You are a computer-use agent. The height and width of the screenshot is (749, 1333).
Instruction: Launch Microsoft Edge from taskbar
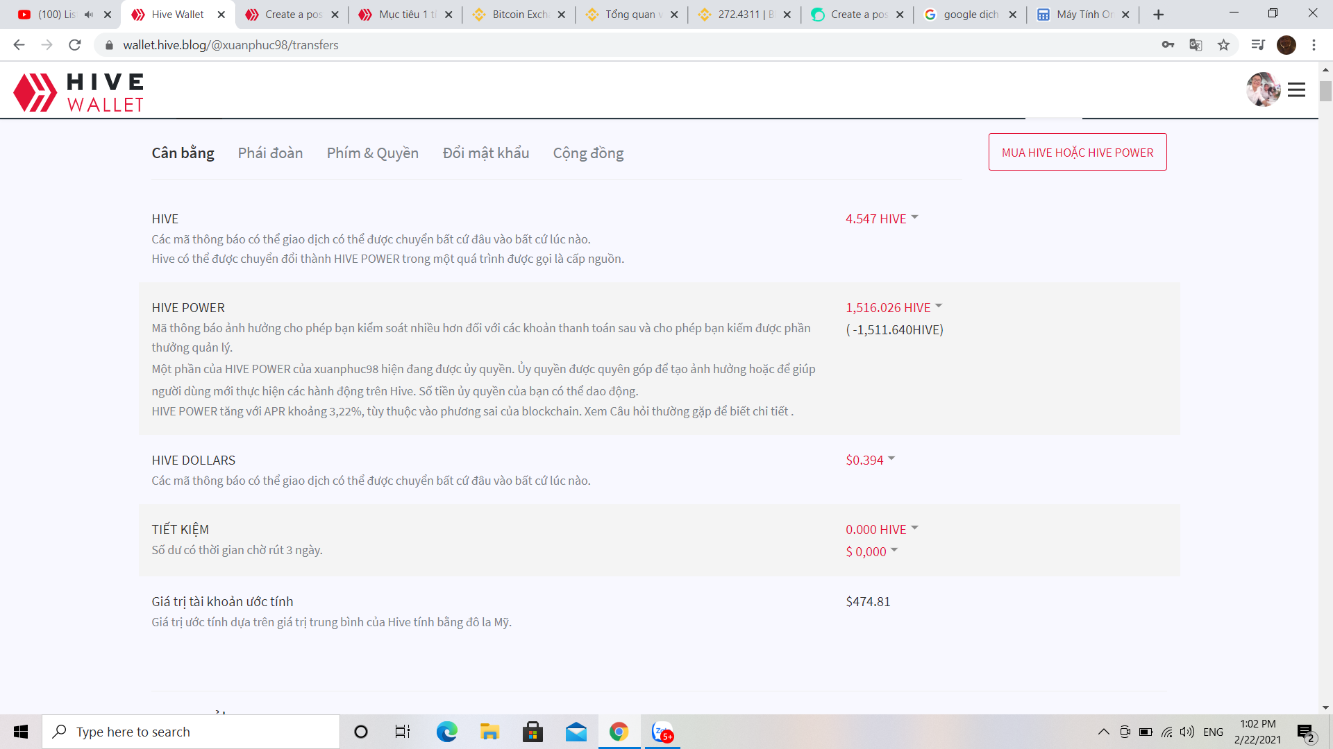pos(446,732)
